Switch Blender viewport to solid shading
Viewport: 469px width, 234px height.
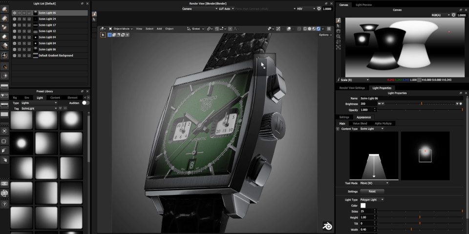click(x=310, y=29)
